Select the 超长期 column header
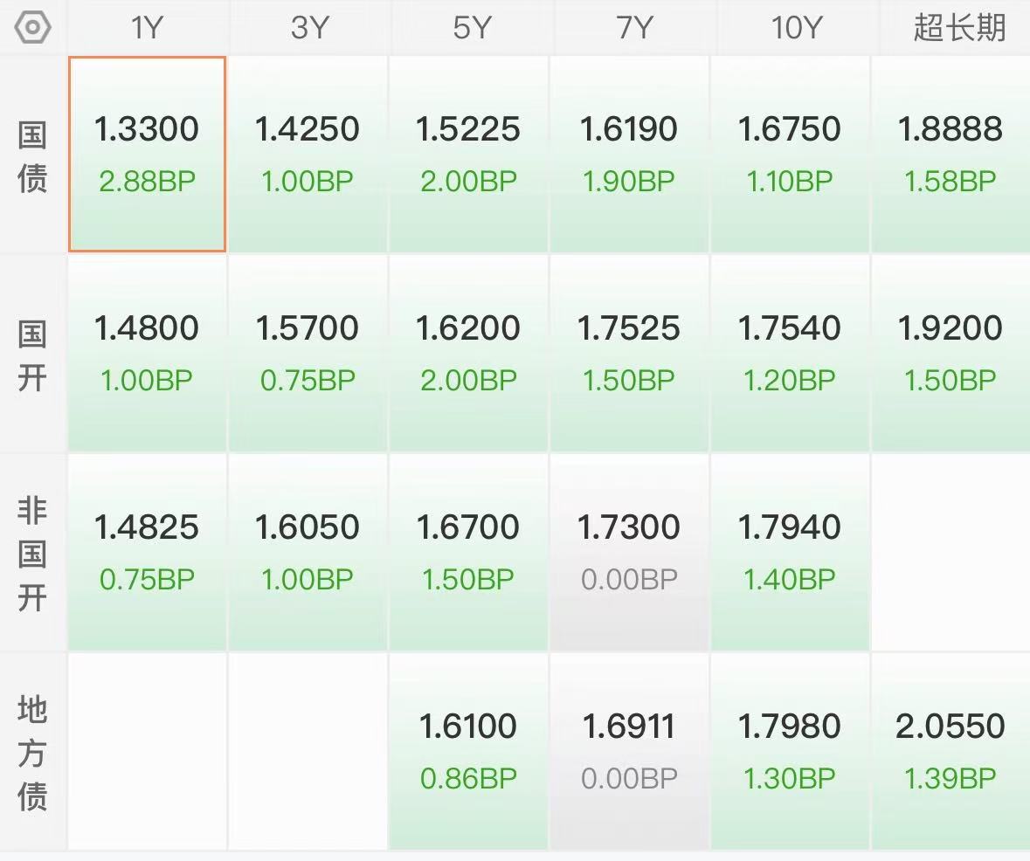 tap(959, 28)
